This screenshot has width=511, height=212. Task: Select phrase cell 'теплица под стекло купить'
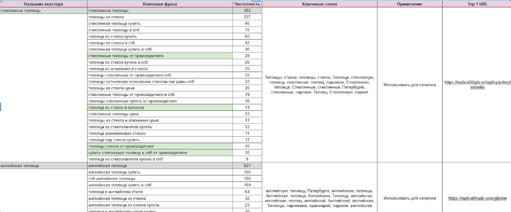coord(160,140)
